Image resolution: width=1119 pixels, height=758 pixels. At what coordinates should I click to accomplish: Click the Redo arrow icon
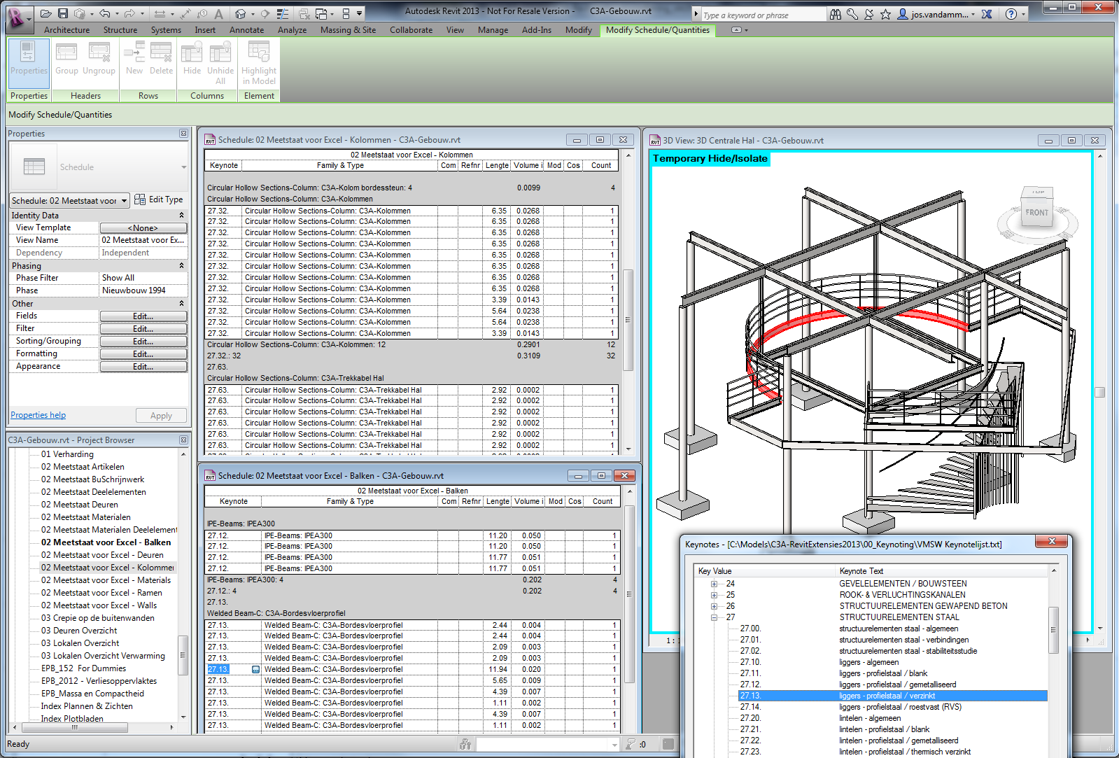coord(129,13)
